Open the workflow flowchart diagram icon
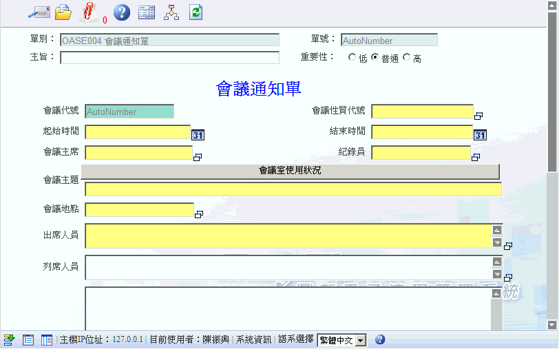This screenshot has width=559, height=349. click(x=171, y=12)
